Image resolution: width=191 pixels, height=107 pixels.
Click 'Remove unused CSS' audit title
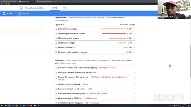(x=66, y=48)
